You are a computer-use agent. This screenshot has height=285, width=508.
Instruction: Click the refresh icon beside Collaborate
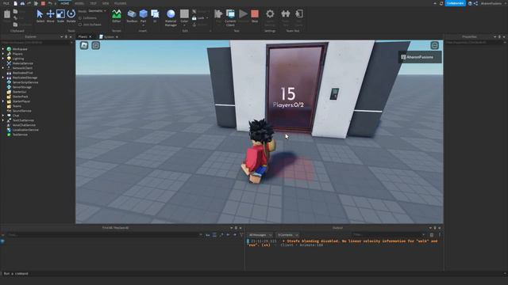tap(441, 3)
